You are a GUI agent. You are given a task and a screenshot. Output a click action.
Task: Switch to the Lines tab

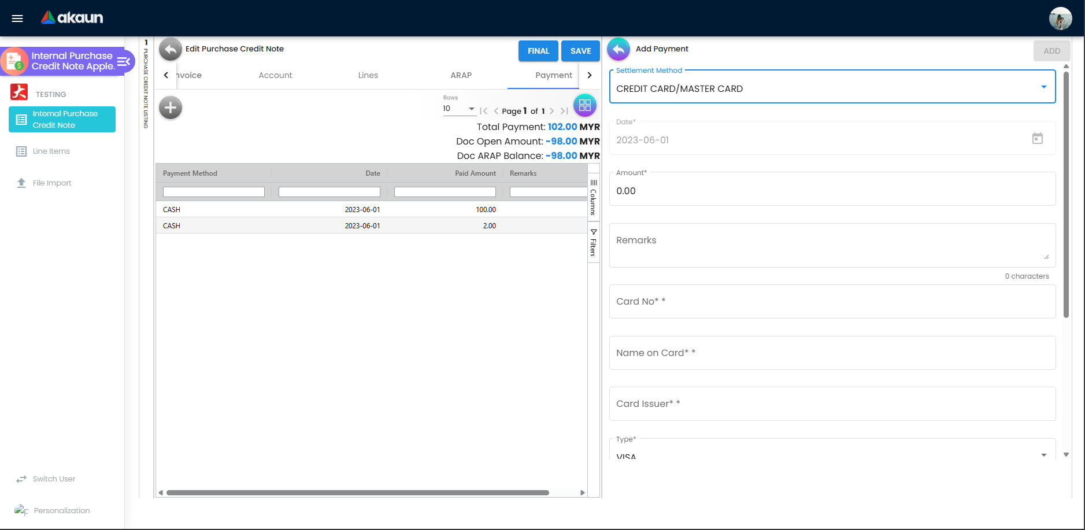tap(368, 75)
